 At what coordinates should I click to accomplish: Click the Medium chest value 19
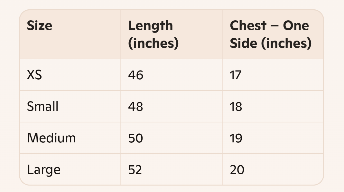(236, 138)
